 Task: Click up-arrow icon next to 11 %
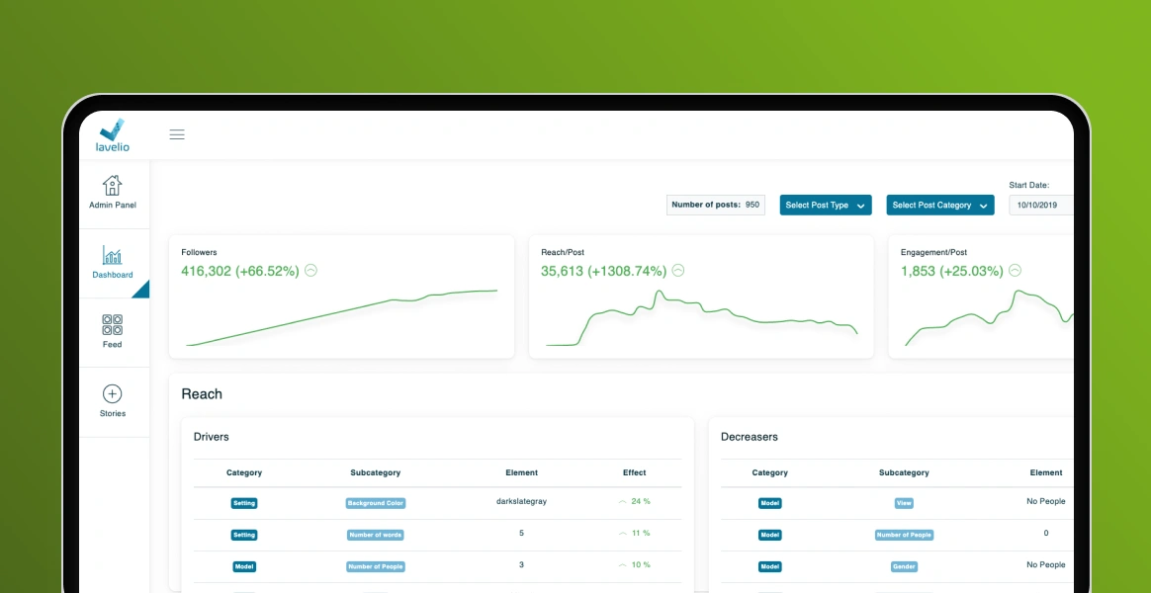(623, 534)
